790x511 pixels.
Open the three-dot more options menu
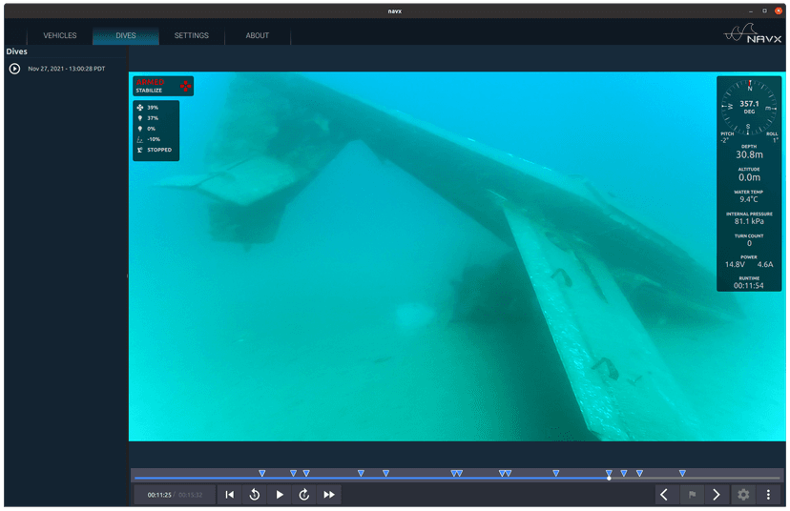pyautogui.click(x=768, y=495)
